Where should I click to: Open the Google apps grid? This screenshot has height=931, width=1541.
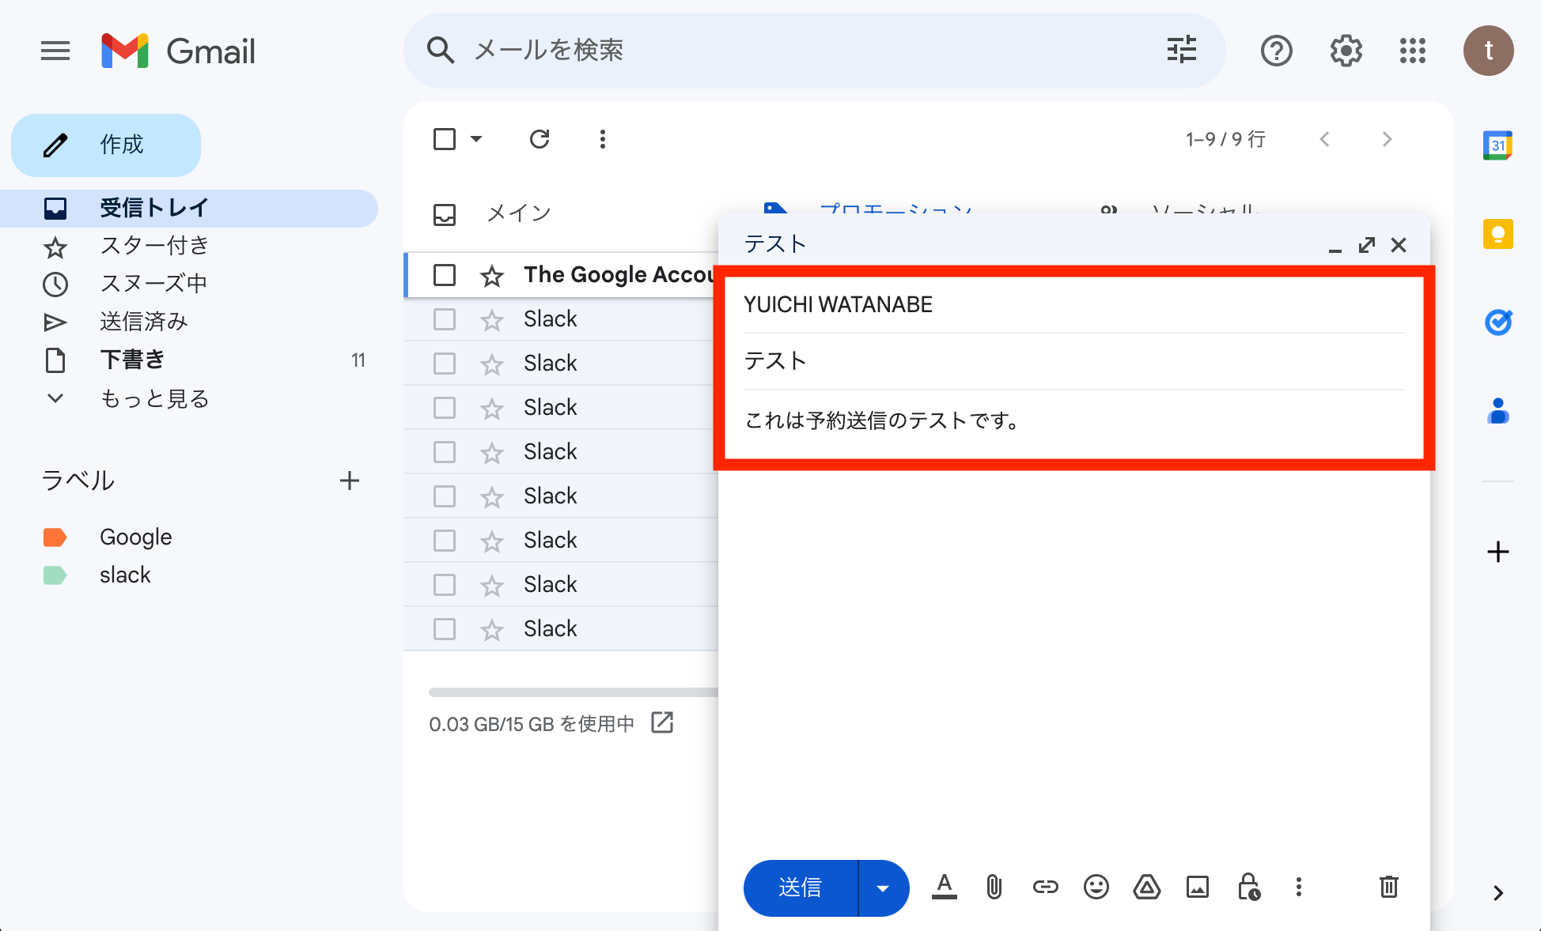click(x=1412, y=51)
